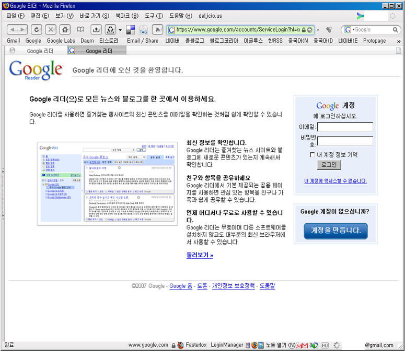This screenshot has height=351, width=405.
Task: Click the Google Reader logo
Action: point(36,70)
